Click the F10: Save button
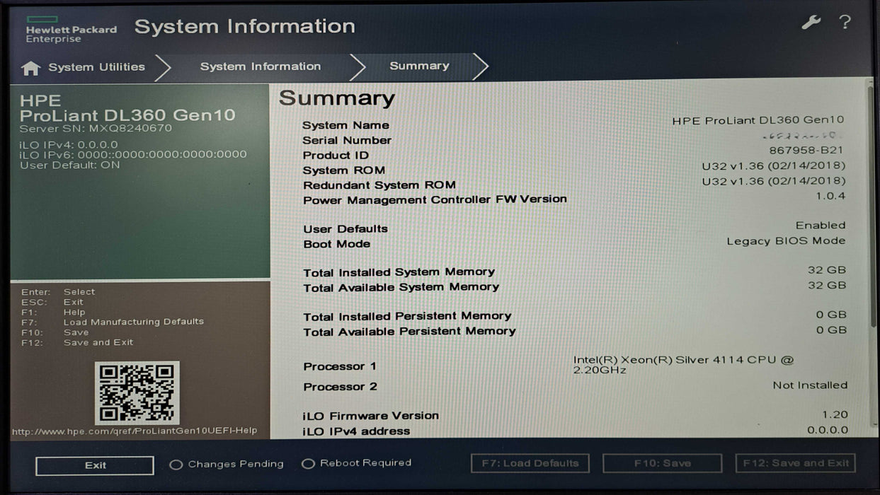This screenshot has height=495, width=880. 662,463
